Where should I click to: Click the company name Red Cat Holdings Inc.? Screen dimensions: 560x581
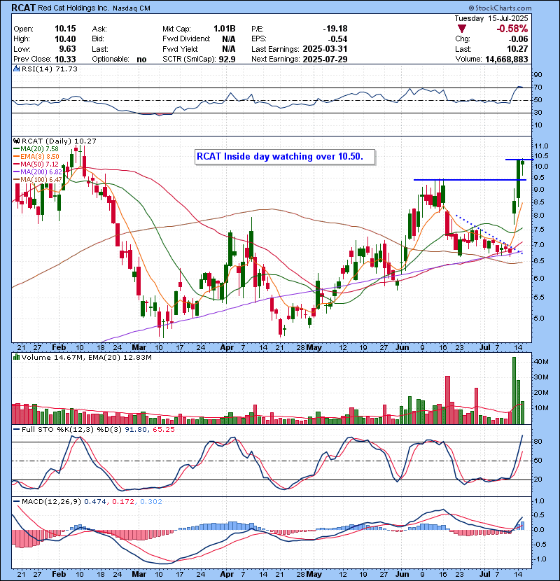pyautogui.click(x=73, y=8)
